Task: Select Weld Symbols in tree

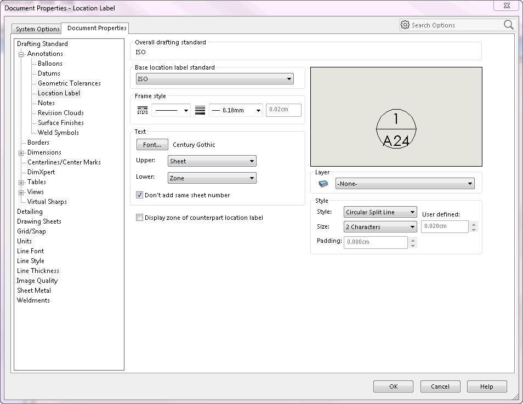Action: [58, 133]
